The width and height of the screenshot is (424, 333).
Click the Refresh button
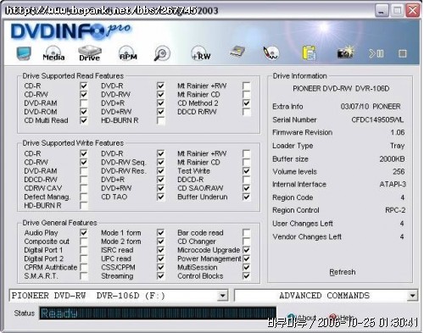tap(343, 272)
